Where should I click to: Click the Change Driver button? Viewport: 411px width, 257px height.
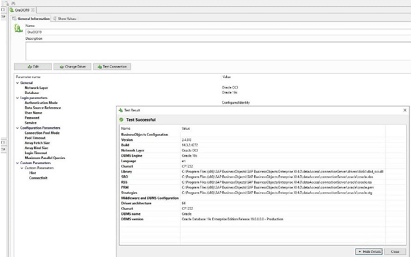(72, 66)
